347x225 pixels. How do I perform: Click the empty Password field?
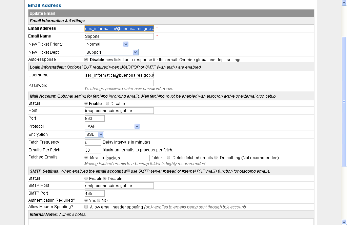(x=119, y=83)
